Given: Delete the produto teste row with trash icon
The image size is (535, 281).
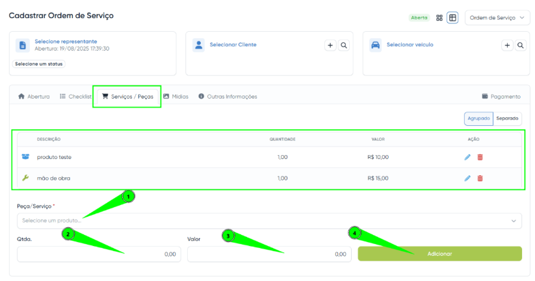Looking at the screenshot, I should [480, 157].
